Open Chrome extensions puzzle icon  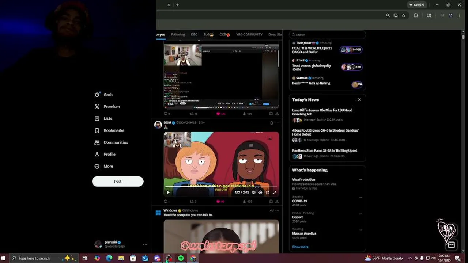416,15
